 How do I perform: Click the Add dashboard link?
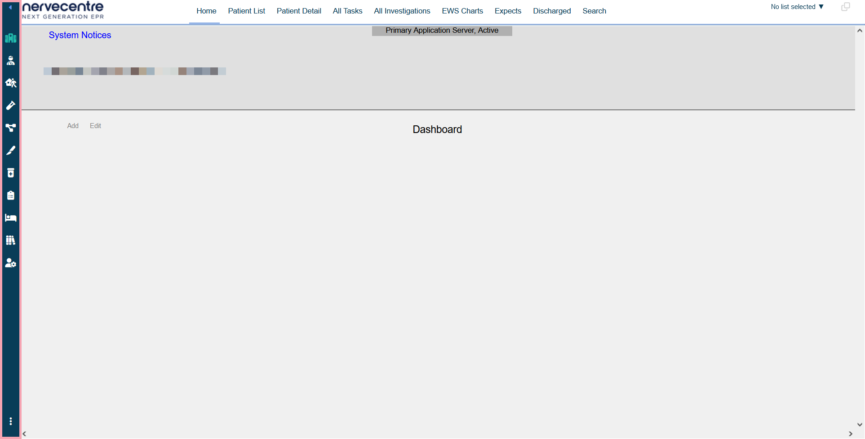(73, 126)
